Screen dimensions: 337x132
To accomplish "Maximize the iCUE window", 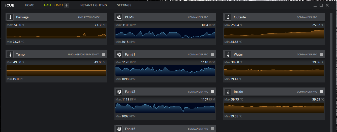I will (321, 5).
